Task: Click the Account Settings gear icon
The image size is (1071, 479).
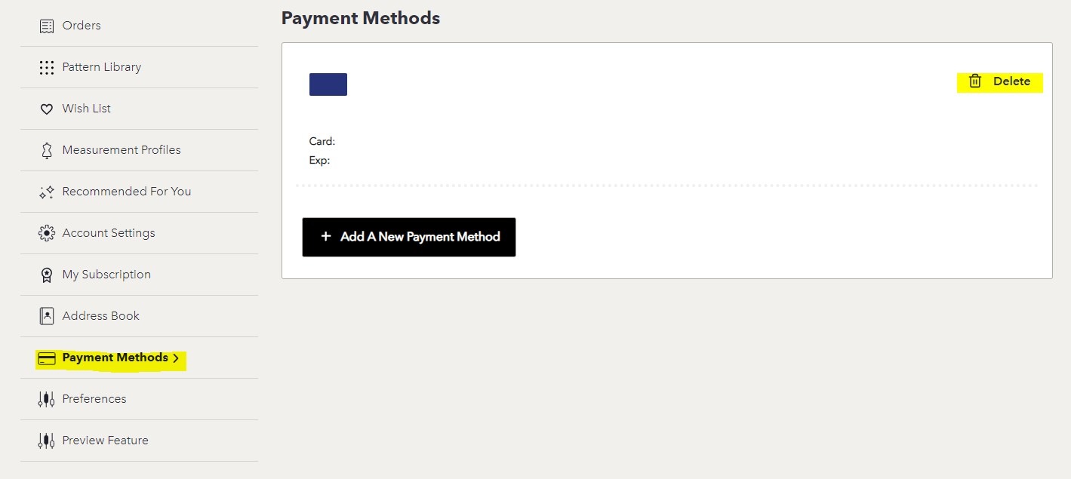Action: 47,233
